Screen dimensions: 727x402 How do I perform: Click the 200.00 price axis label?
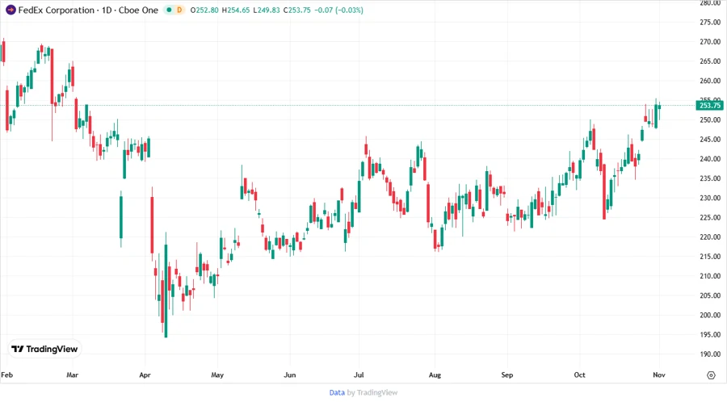tap(710, 315)
